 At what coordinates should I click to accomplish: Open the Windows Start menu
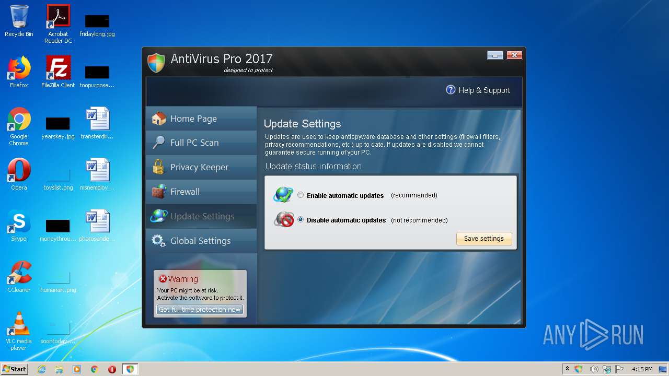click(15, 369)
